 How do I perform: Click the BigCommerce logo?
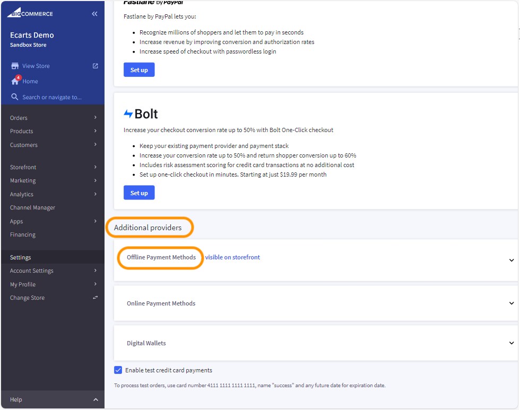[30, 13]
